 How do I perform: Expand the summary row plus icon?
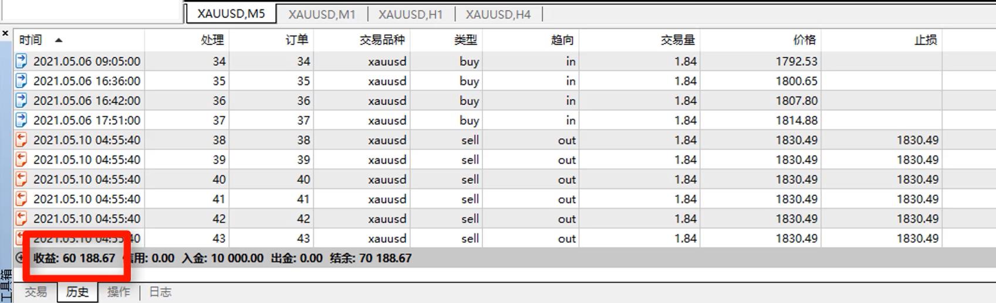coord(19,257)
